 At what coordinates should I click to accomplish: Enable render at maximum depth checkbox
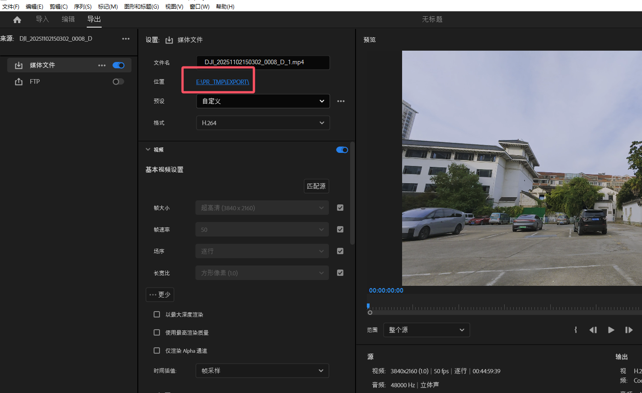pyautogui.click(x=157, y=314)
